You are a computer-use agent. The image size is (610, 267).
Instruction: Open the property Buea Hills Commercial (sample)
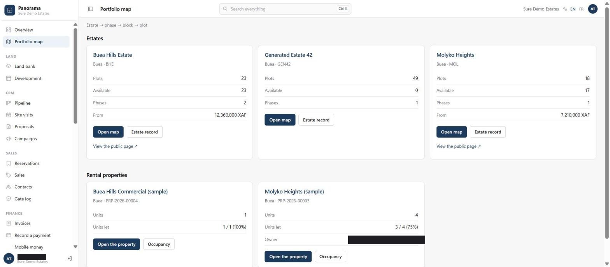click(x=116, y=244)
